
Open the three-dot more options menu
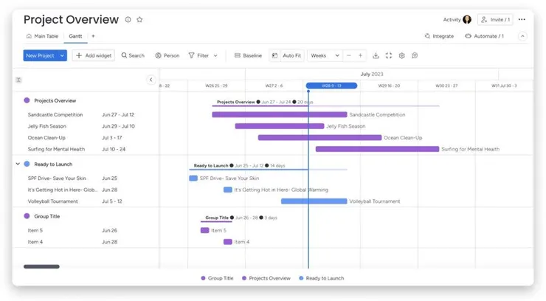tap(522, 19)
